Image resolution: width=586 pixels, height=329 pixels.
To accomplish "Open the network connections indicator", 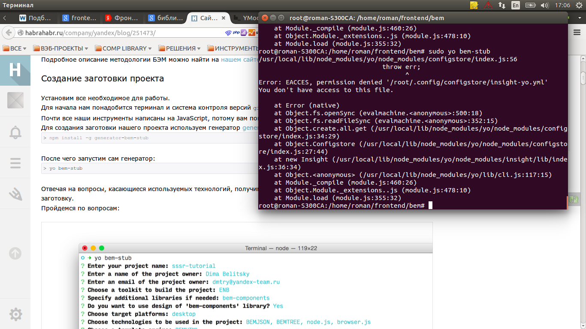I will tap(502, 5).
